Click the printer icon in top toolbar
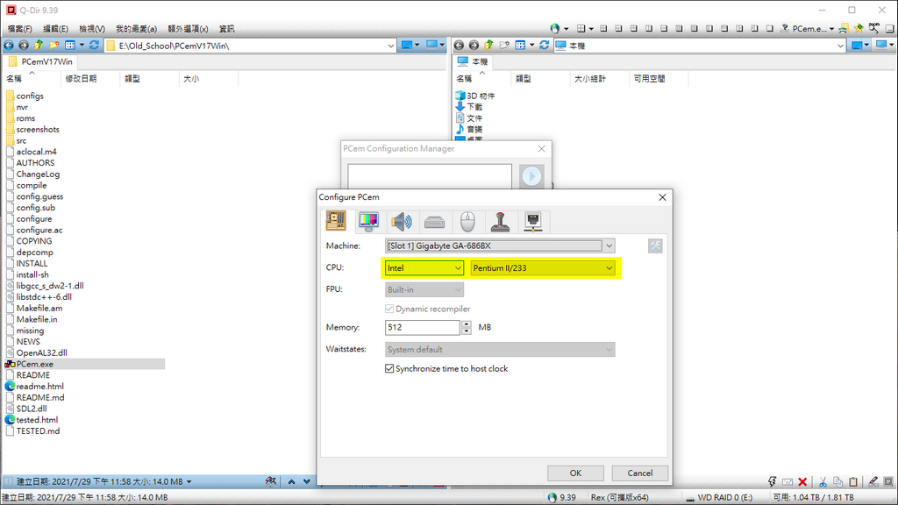898x505 pixels. [x=843, y=28]
